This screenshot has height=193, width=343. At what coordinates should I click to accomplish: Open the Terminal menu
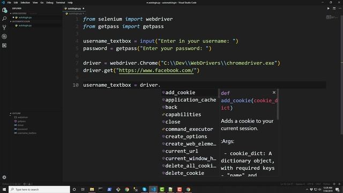(61, 3)
